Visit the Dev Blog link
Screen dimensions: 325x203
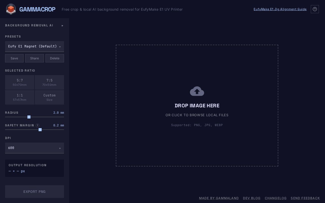point(252,198)
